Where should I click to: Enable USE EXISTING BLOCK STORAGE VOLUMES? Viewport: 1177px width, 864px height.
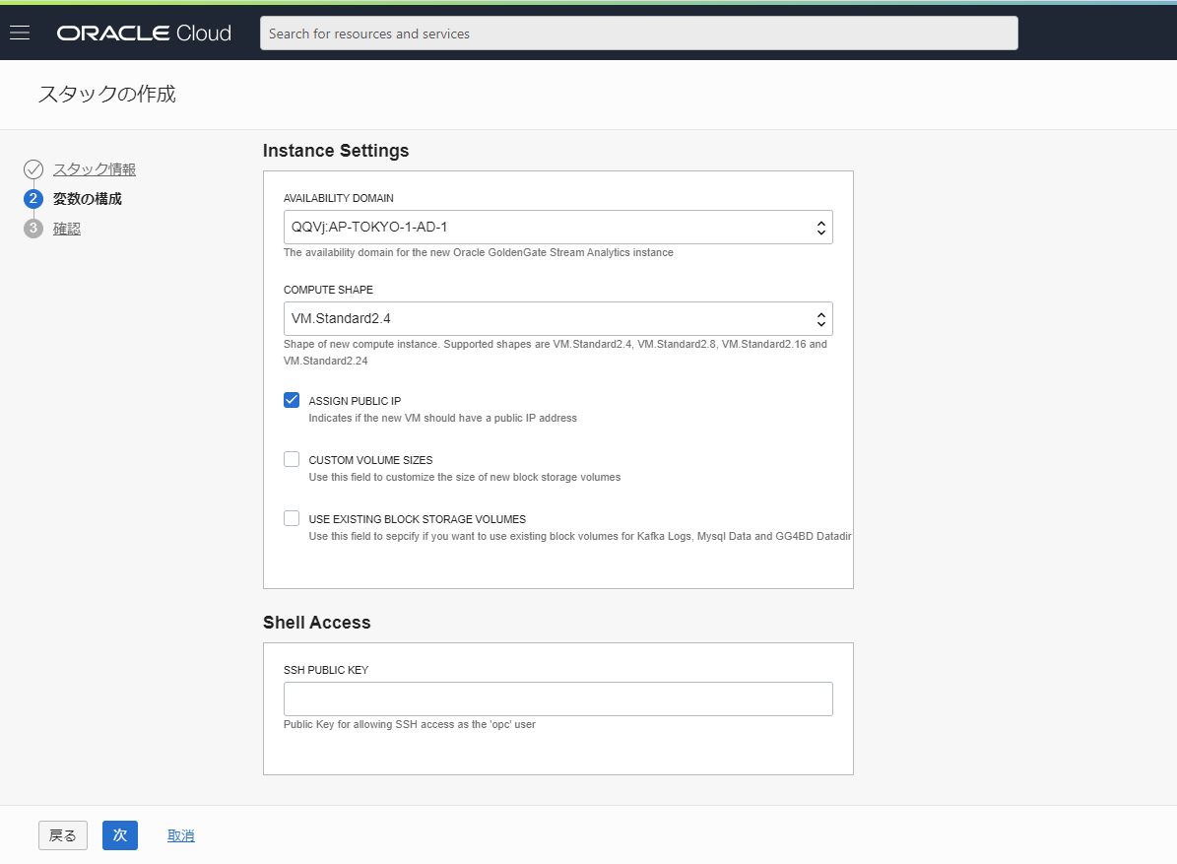pos(291,517)
